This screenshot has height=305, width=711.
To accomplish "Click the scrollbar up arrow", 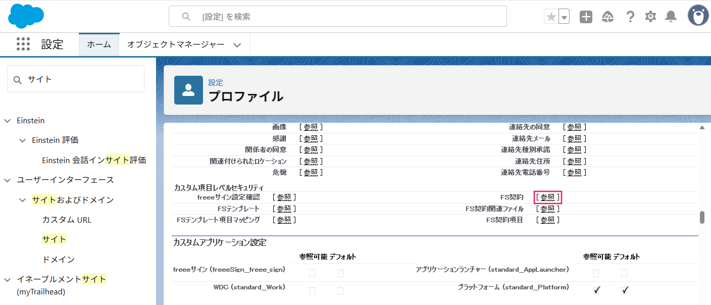I will point(702,128).
